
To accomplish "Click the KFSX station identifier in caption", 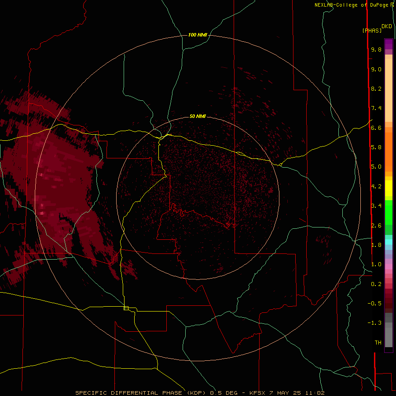I will click(x=257, y=393).
